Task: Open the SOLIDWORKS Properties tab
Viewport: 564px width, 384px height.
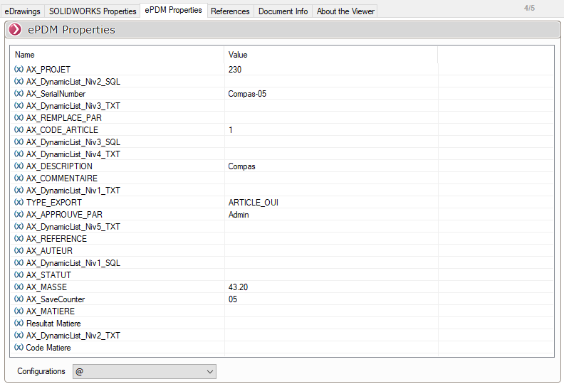Action: 93,11
